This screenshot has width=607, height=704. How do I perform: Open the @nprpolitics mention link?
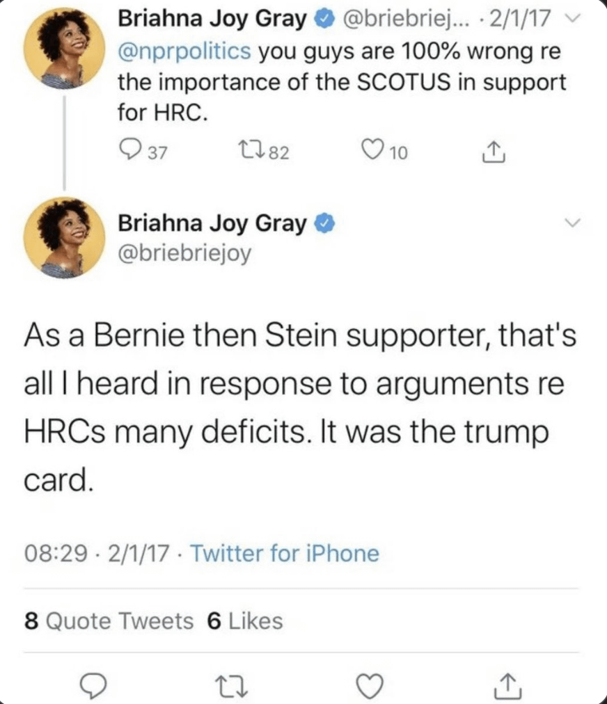point(186,51)
